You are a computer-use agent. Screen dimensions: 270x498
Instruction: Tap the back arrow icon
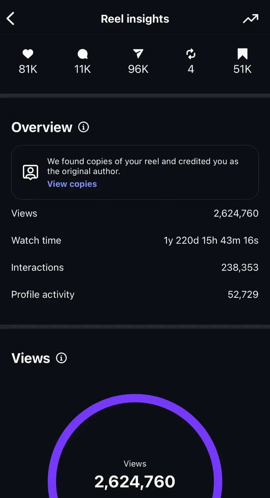click(11, 19)
